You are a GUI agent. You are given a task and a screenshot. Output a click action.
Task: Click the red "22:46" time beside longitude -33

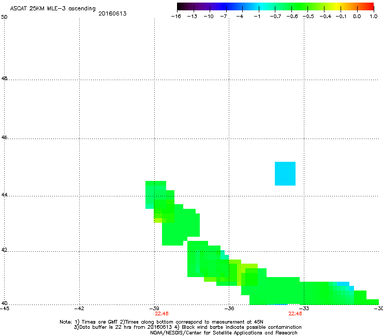(x=295, y=314)
